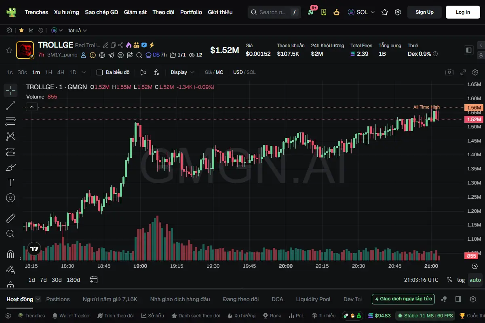Set chart range to 180d
485x323 pixels.
(x=73, y=280)
